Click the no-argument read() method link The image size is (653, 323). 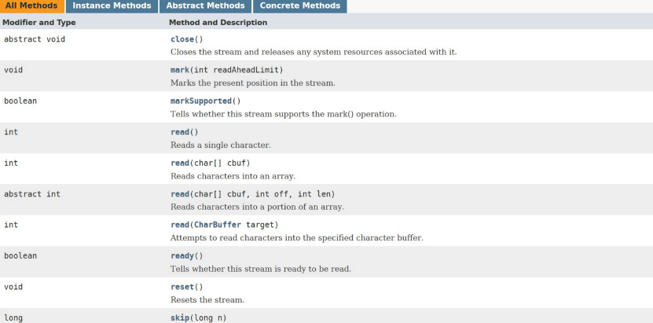tap(179, 132)
